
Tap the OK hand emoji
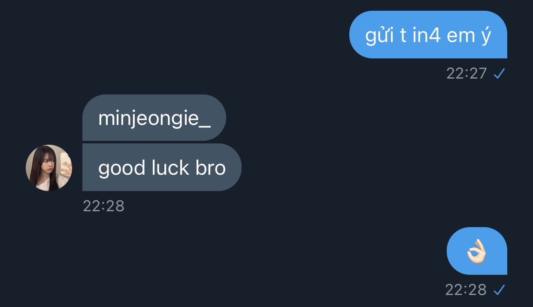point(477,251)
